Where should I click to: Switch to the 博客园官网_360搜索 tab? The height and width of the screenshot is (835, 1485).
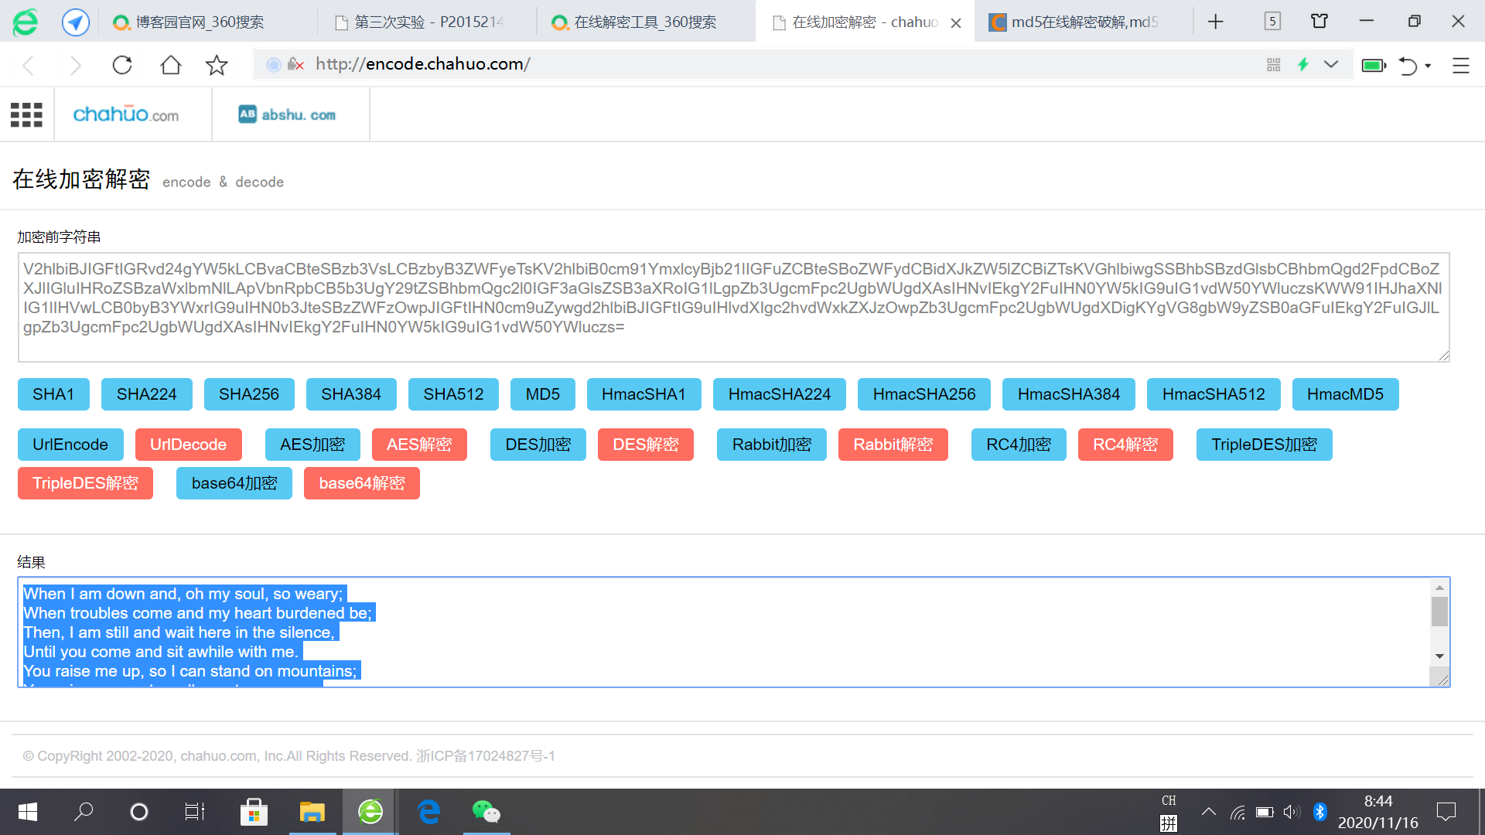(199, 22)
